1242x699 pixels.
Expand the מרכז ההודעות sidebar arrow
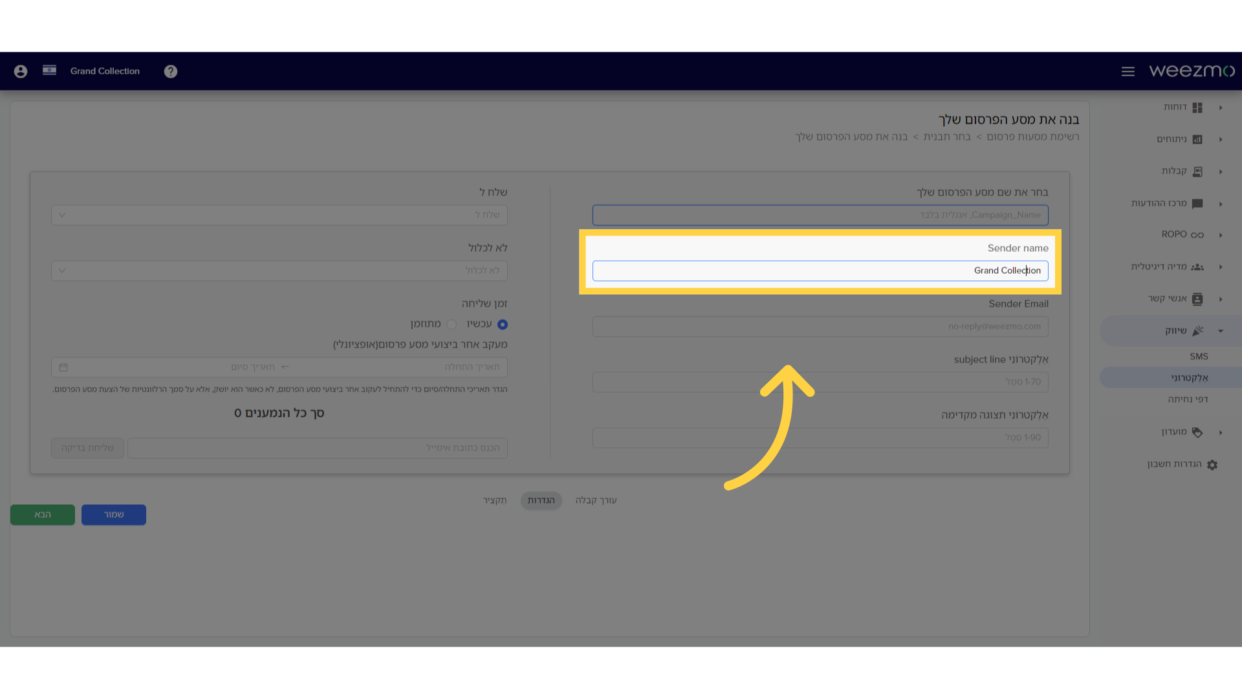(x=1221, y=204)
